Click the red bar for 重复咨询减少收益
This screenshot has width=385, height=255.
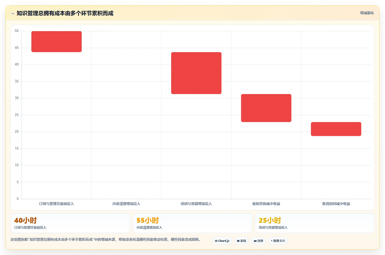(x=266, y=108)
